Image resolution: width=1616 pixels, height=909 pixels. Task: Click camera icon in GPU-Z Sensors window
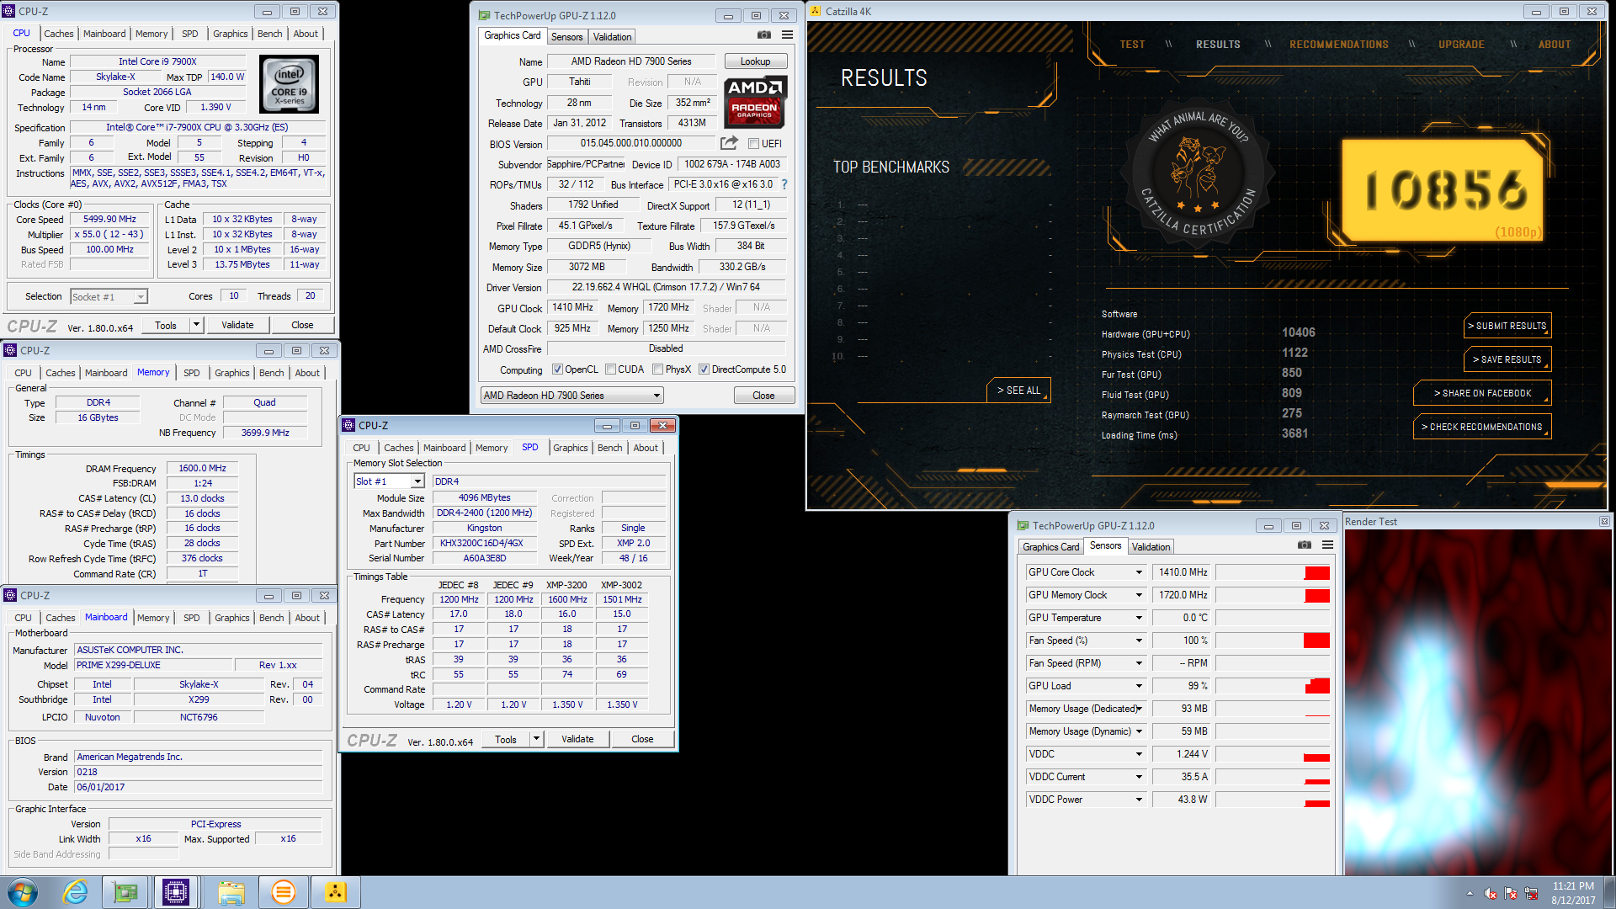pos(1305,545)
